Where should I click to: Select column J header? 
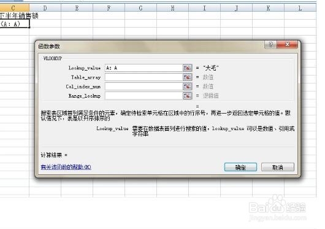tap(237, 8)
